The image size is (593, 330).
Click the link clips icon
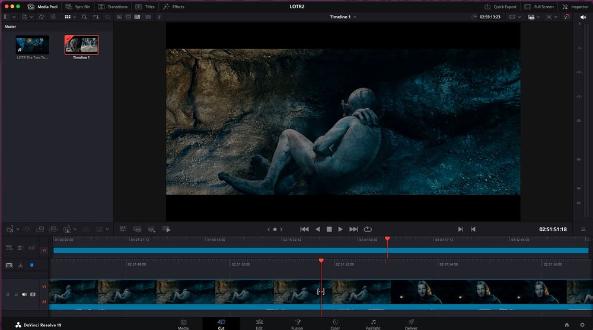[53, 17]
